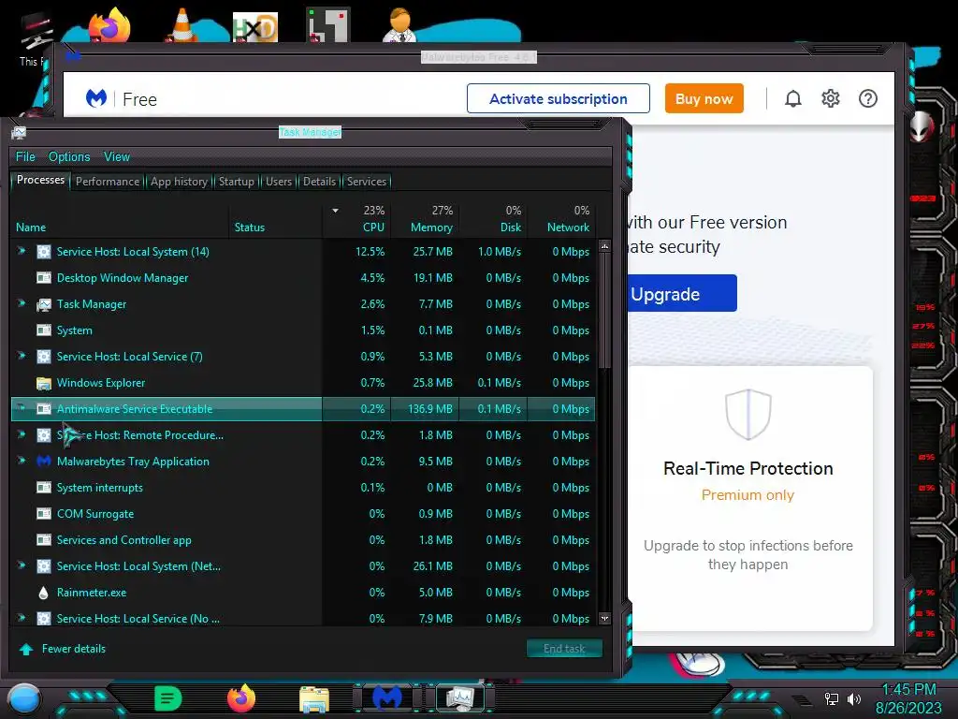This screenshot has height=719, width=958.
Task: Open the View menu
Action: (117, 156)
